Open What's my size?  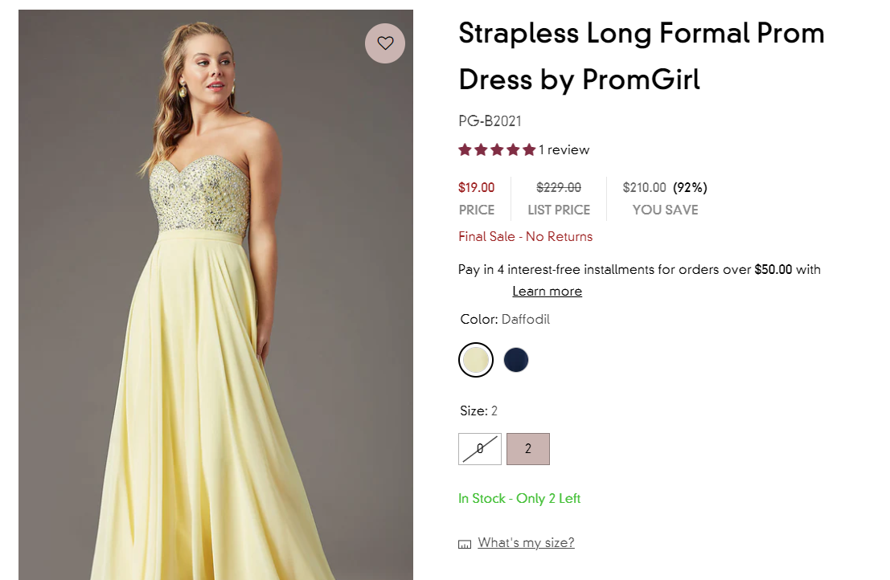pos(525,543)
